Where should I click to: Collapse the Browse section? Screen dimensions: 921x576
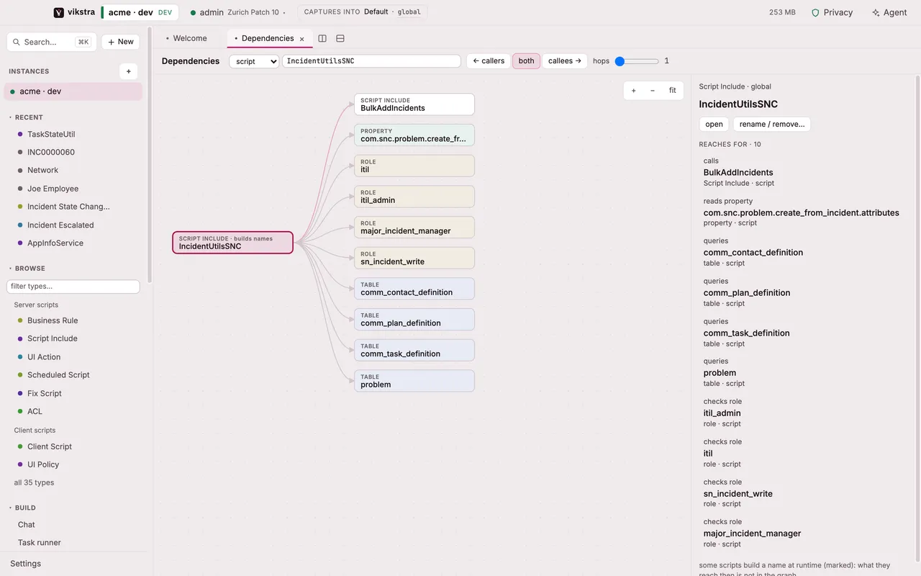point(27,269)
